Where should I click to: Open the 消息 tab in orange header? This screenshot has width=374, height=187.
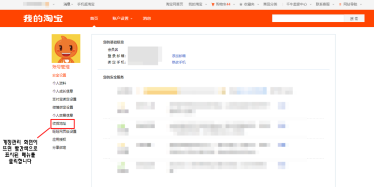[147, 18]
